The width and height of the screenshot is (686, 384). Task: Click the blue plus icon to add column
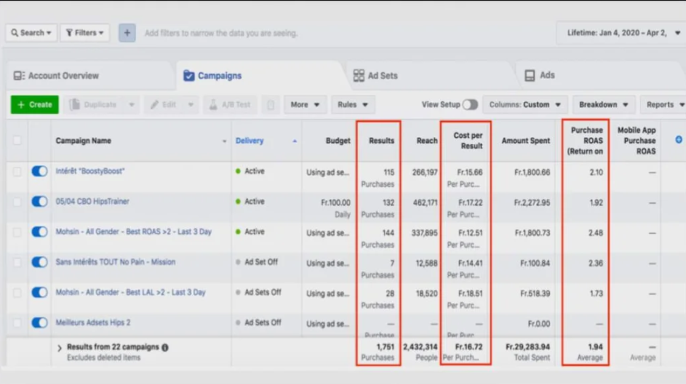coord(679,140)
